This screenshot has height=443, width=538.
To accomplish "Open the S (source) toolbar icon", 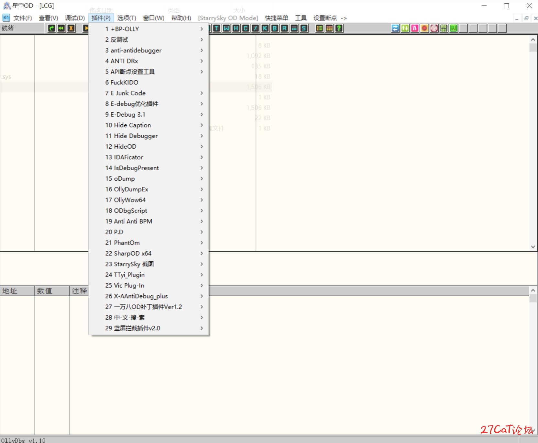I will point(304,28).
